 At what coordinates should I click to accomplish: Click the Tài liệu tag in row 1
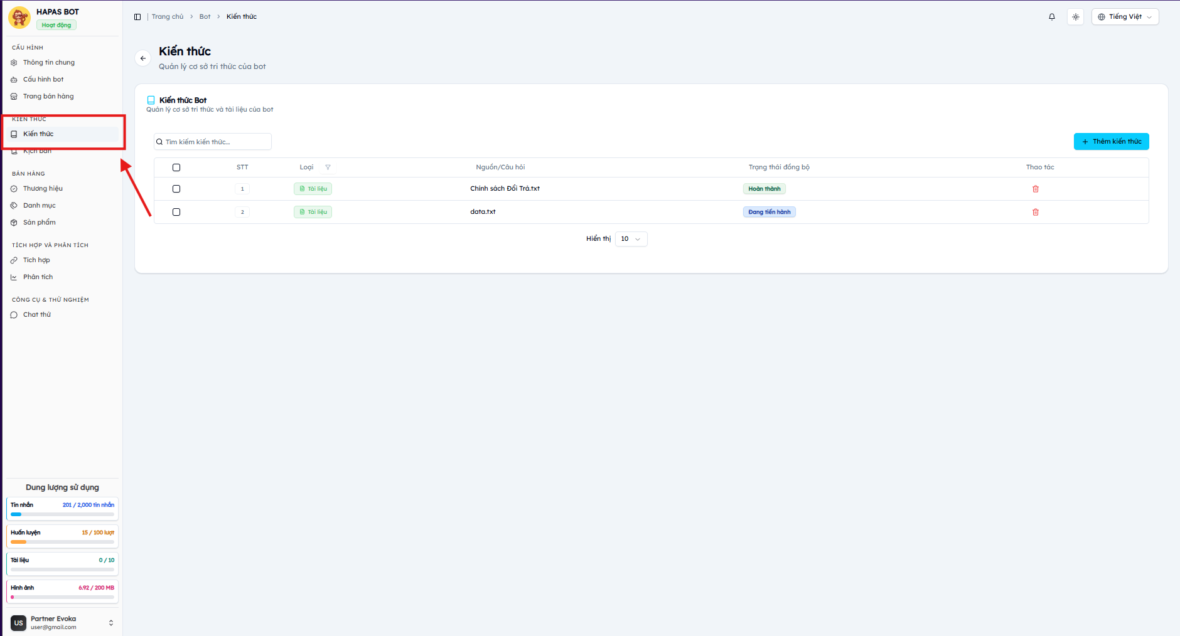click(313, 189)
